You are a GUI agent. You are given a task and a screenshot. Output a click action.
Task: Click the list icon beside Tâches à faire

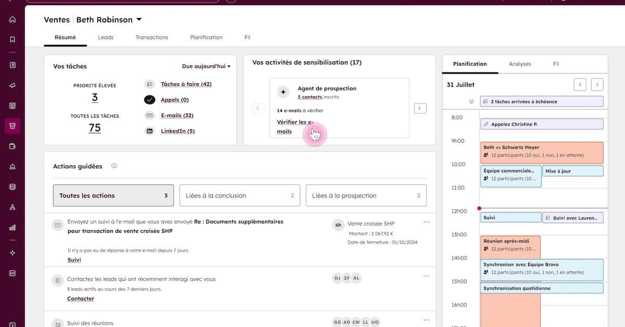tap(150, 84)
